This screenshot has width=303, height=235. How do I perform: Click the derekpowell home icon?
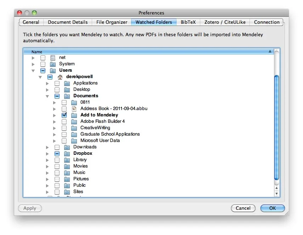click(60, 77)
